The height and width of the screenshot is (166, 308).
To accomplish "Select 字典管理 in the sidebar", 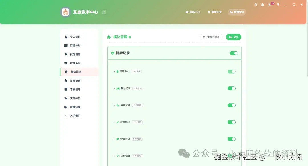I will point(75,89).
